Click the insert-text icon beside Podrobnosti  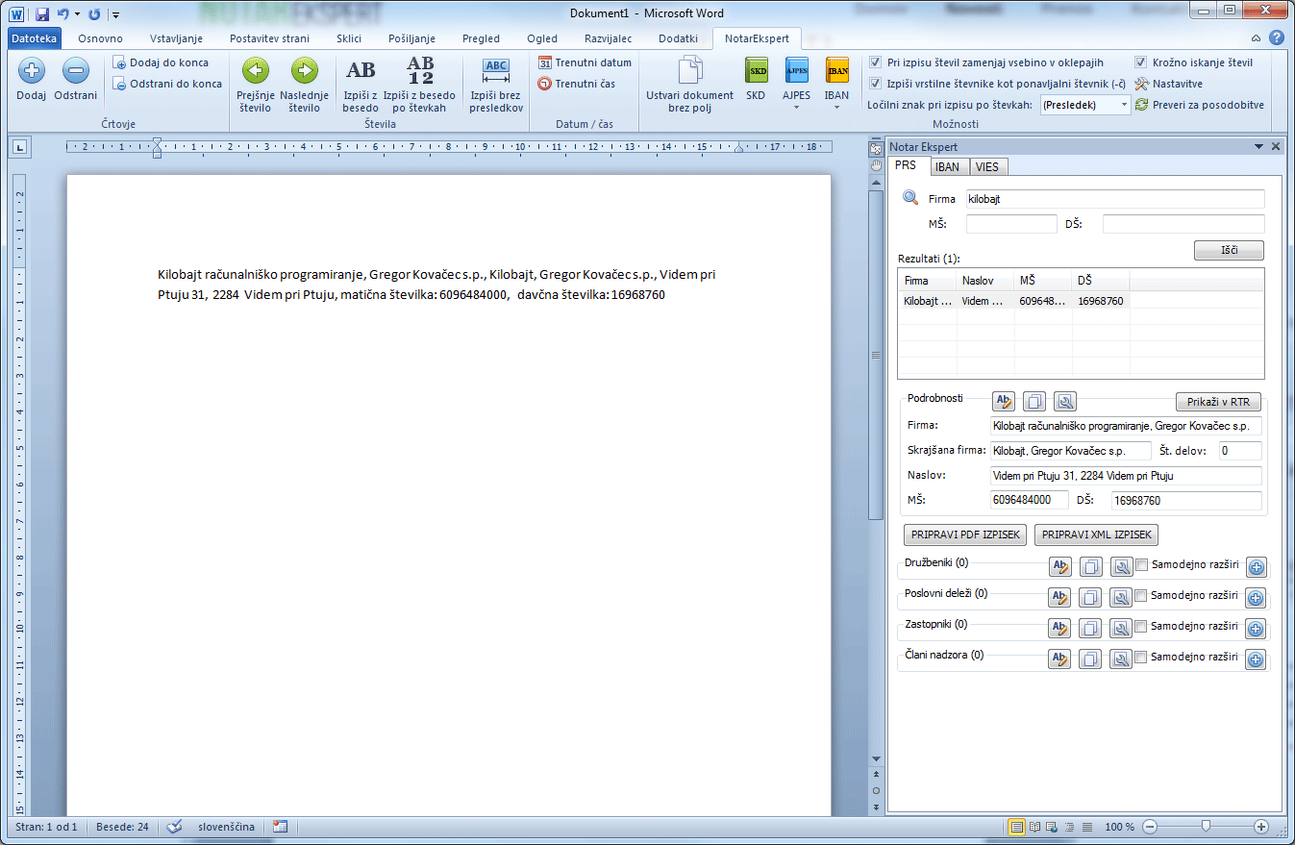pos(1004,402)
